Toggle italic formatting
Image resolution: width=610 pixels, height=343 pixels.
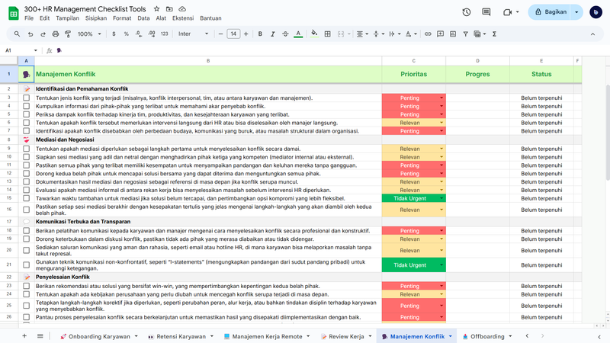pos(273,34)
